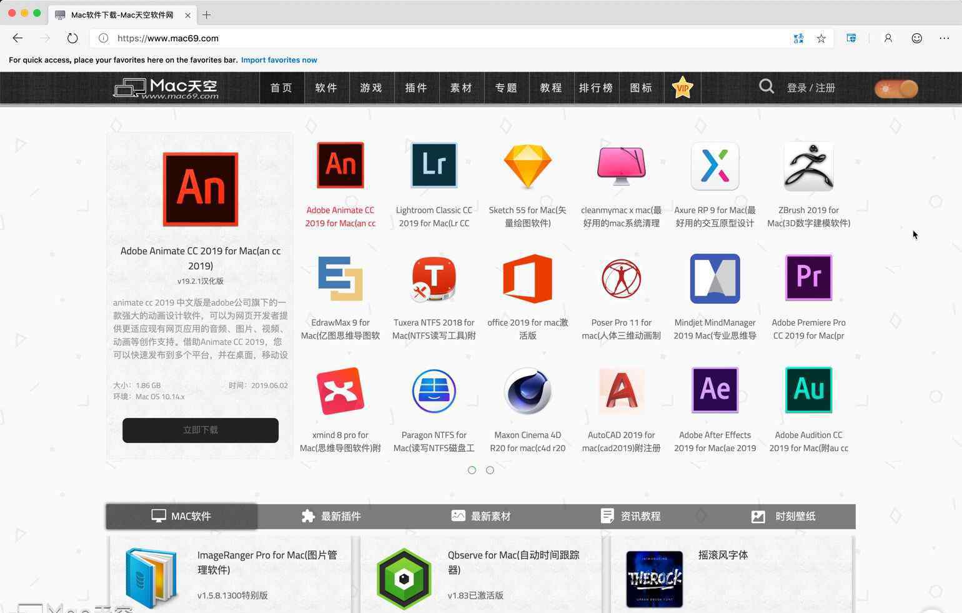Select second carousel page dot
The height and width of the screenshot is (613, 962).
click(490, 470)
